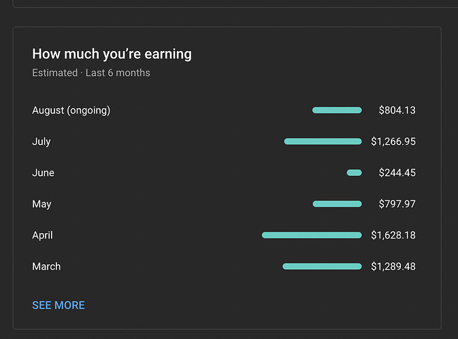Click the $244.45 amount
458x339 pixels.
coord(397,173)
